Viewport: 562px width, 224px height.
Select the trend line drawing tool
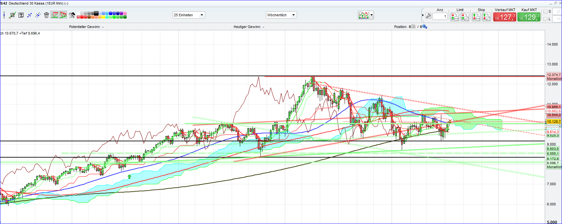(29, 15)
